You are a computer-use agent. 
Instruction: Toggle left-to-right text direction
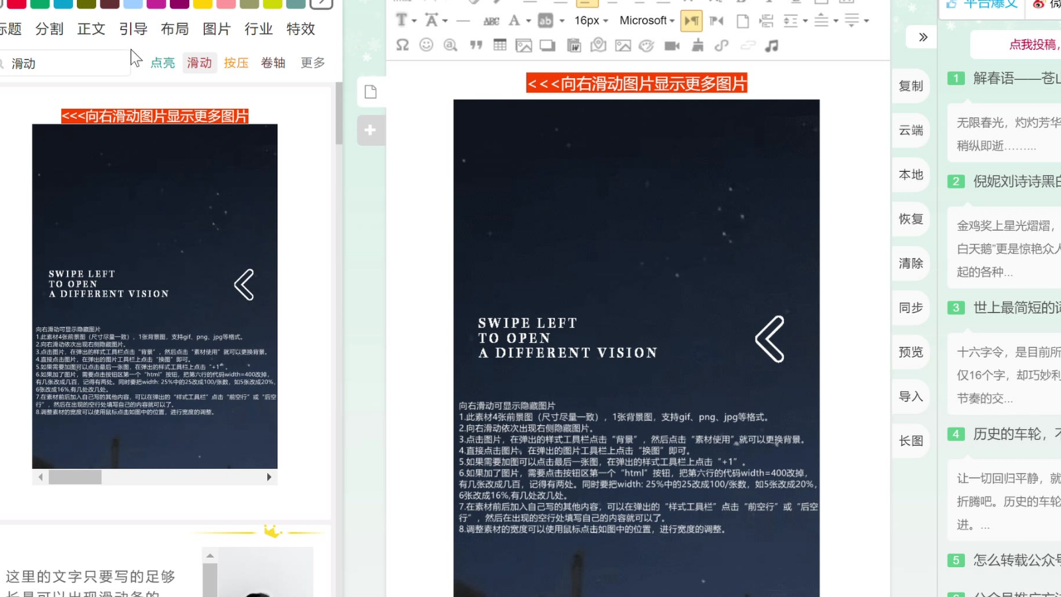click(x=691, y=21)
